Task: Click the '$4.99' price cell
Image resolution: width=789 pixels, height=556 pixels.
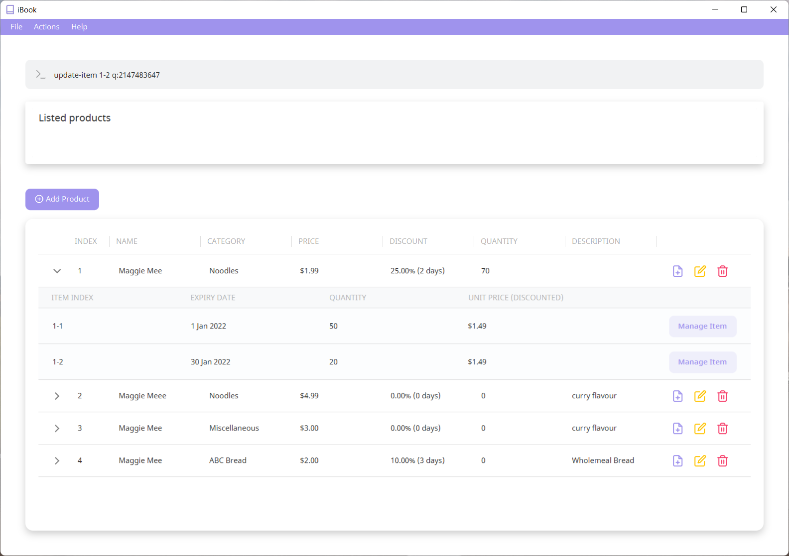Action: [x=309, y=396]
